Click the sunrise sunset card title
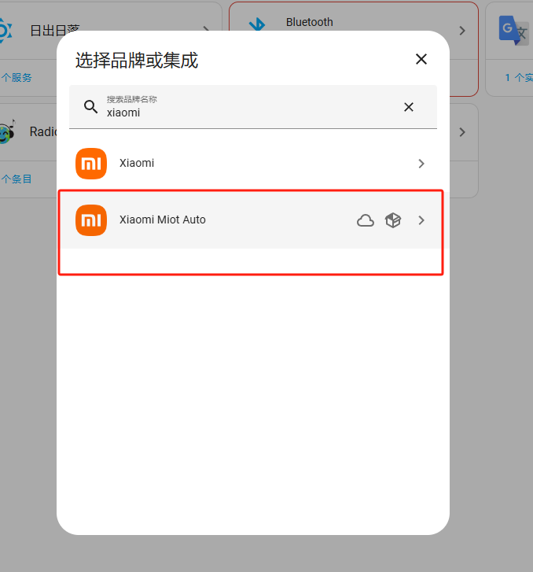The width and height of the screenshot is (533, 572). pos(55,30)
